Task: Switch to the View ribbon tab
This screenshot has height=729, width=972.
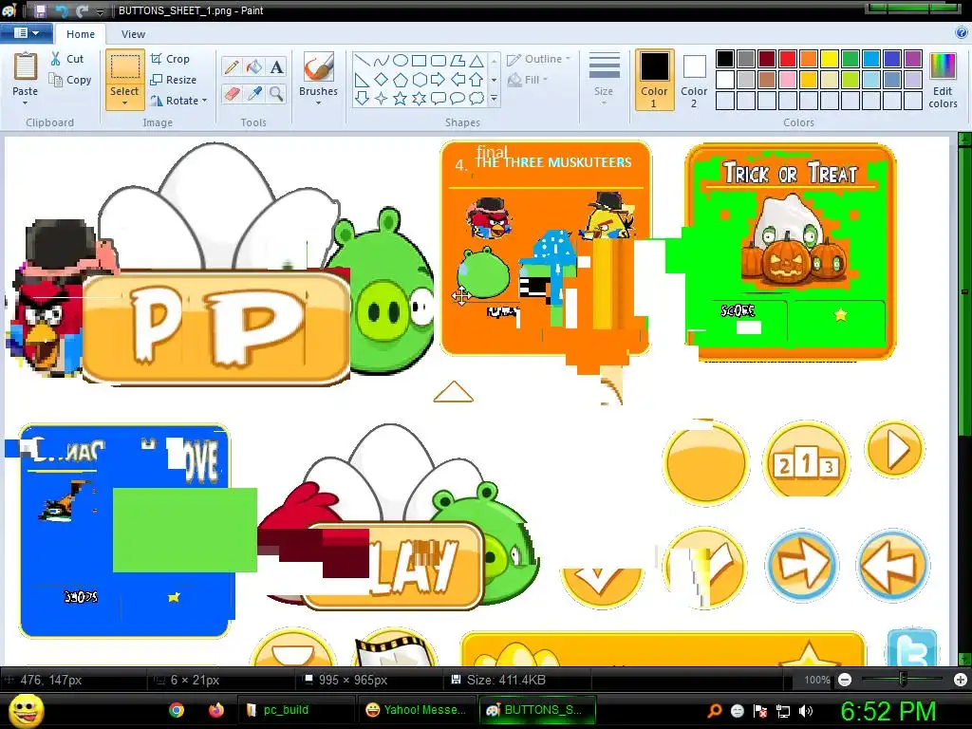Action: 133,34
